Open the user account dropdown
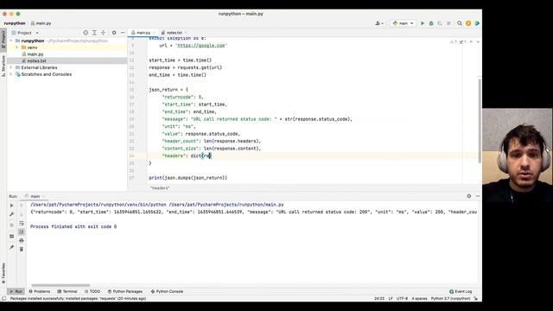This screenshot has width=553, height=311. [379, 23]
